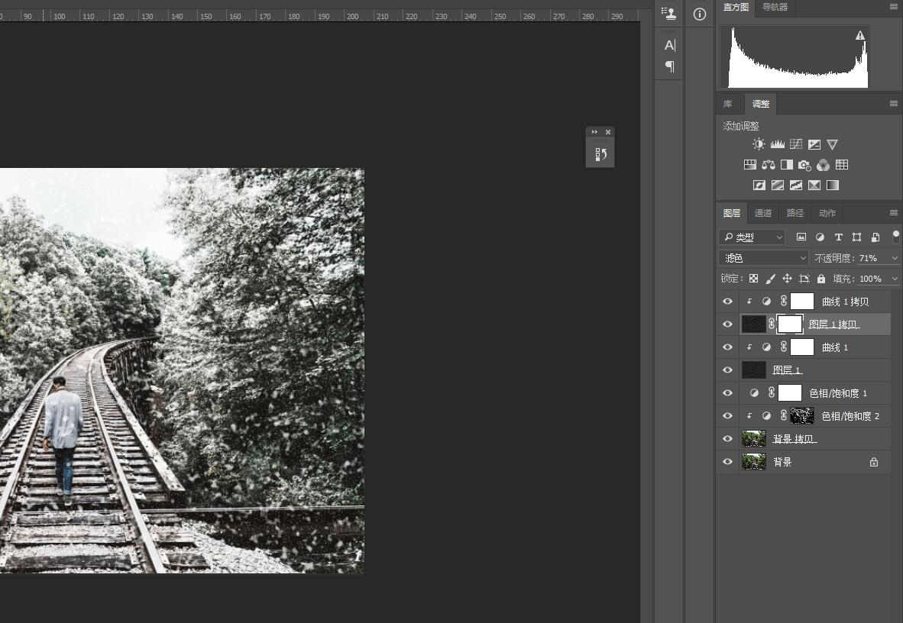Add a Channel Mixer adjustment
Viewport: 903px width, 623px height.
pos(824,165)
